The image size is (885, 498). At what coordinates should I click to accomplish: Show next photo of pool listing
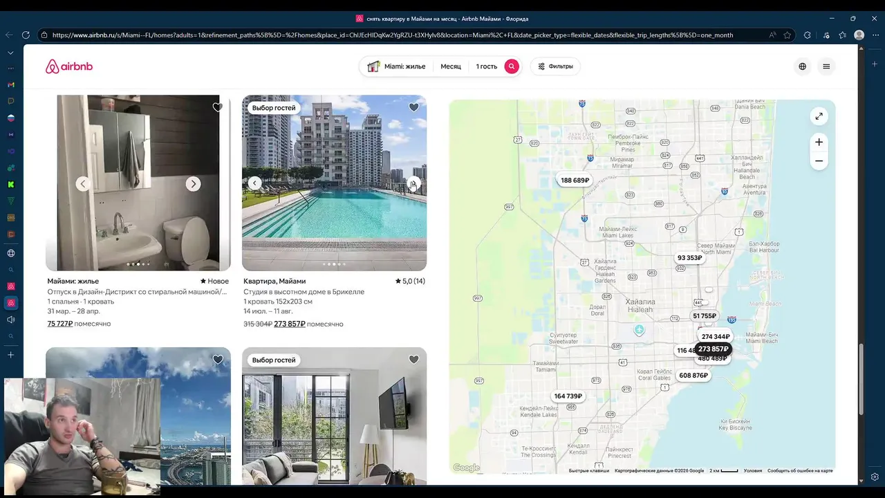coord(413,183)
